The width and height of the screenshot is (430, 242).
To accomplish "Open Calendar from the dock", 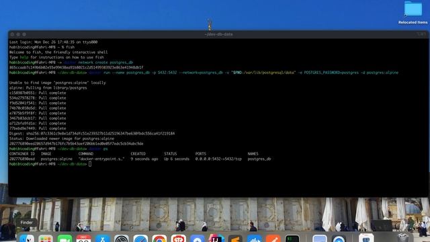I will [x=83, y=239].
